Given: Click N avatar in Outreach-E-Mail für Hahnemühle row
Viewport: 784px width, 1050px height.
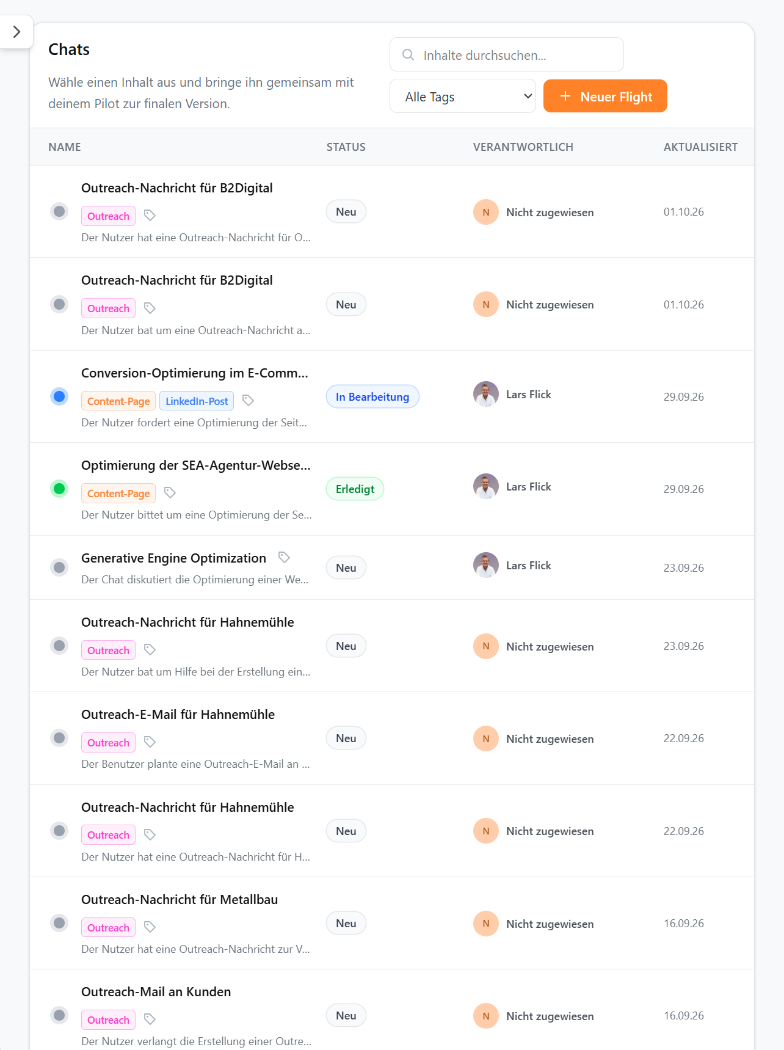Looking at the screenshot, I should coord(486,739).
